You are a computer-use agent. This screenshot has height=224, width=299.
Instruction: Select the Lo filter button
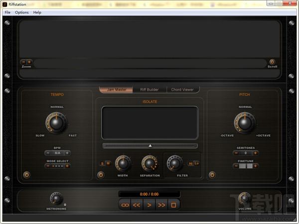click(x=196, y=163)
